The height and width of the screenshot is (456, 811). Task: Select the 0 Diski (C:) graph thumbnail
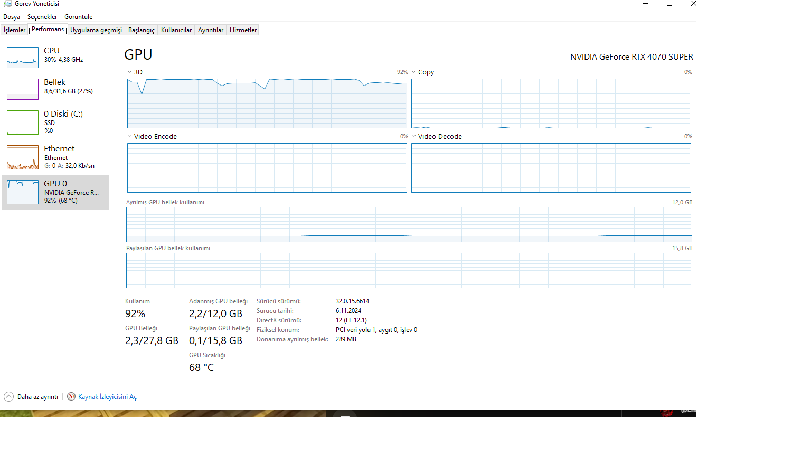pyautogui.click(x=23, y=122)
